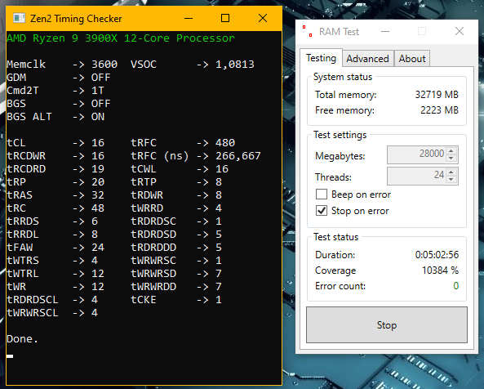Viewport: 484px width, 389px height.
Task: Increase Megabytes with the up arrow
Action: (x=451, y=151)
